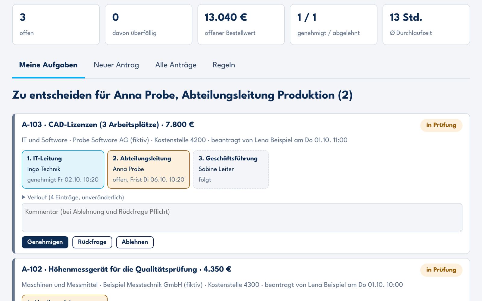Click the A-102 Höhenmessgerät request title
482x301 pixels.
tap(127, 269)
